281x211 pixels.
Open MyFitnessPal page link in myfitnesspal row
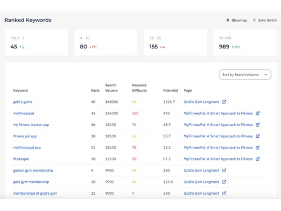point(218,113)
